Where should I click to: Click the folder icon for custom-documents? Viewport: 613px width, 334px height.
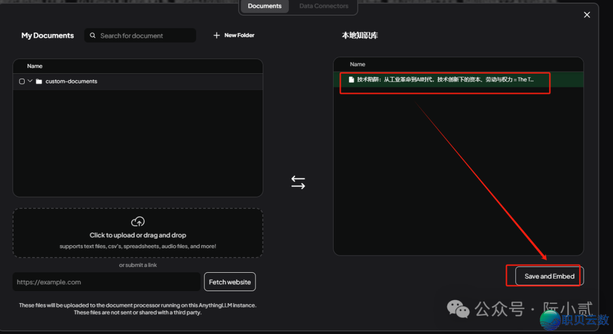point(39,82)
